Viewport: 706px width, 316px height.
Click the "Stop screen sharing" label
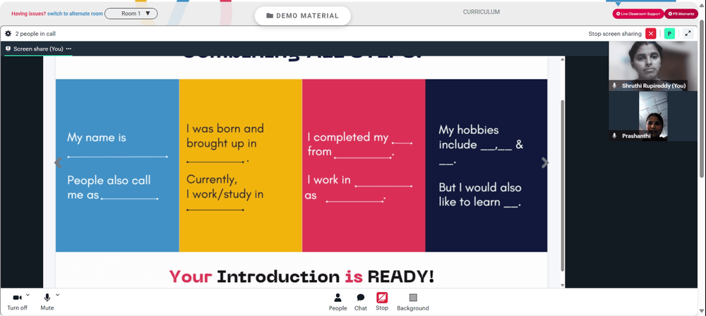[615, 34]
